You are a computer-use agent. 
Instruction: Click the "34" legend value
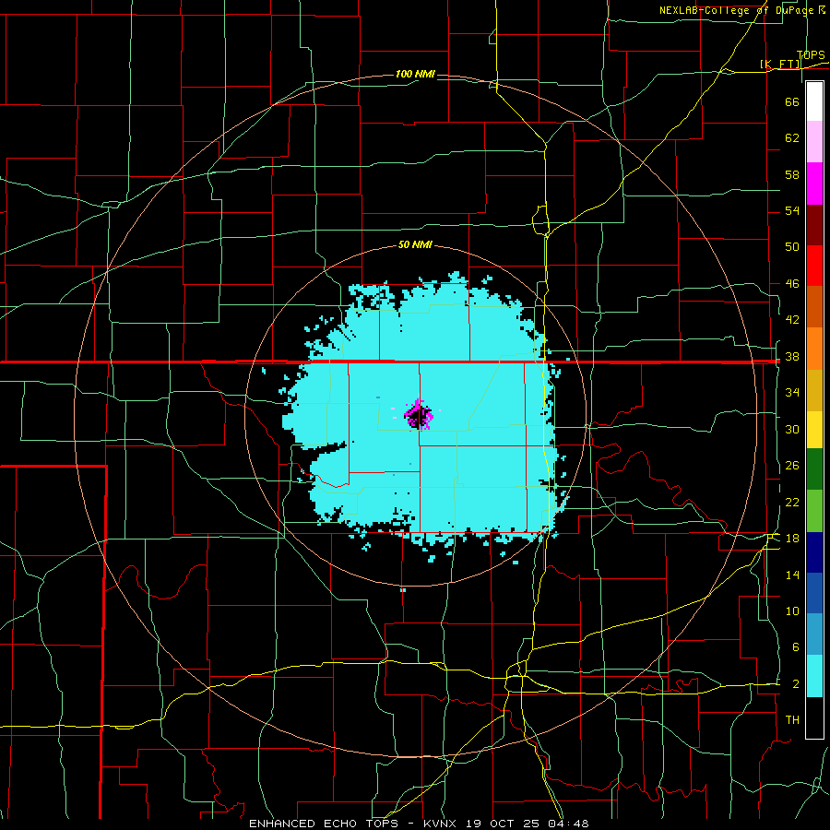click(792, 393)
